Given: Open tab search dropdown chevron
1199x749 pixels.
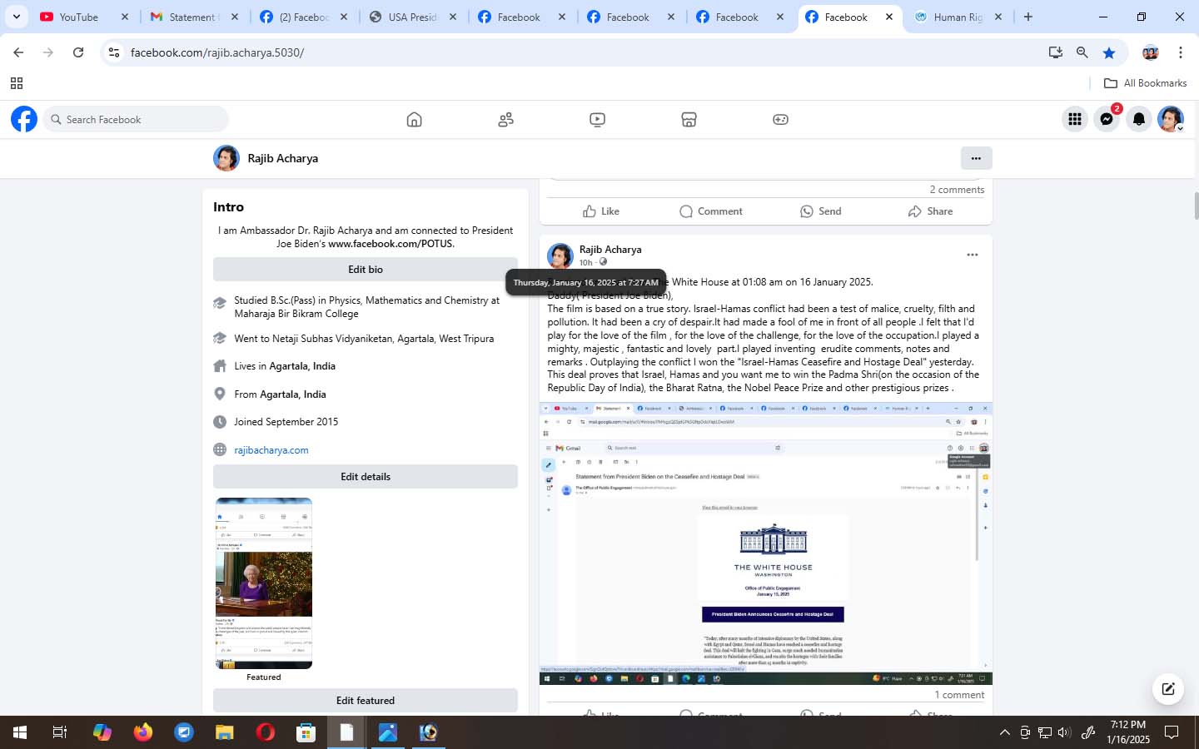Looking at the screenshot, I should tap(16, 17).
